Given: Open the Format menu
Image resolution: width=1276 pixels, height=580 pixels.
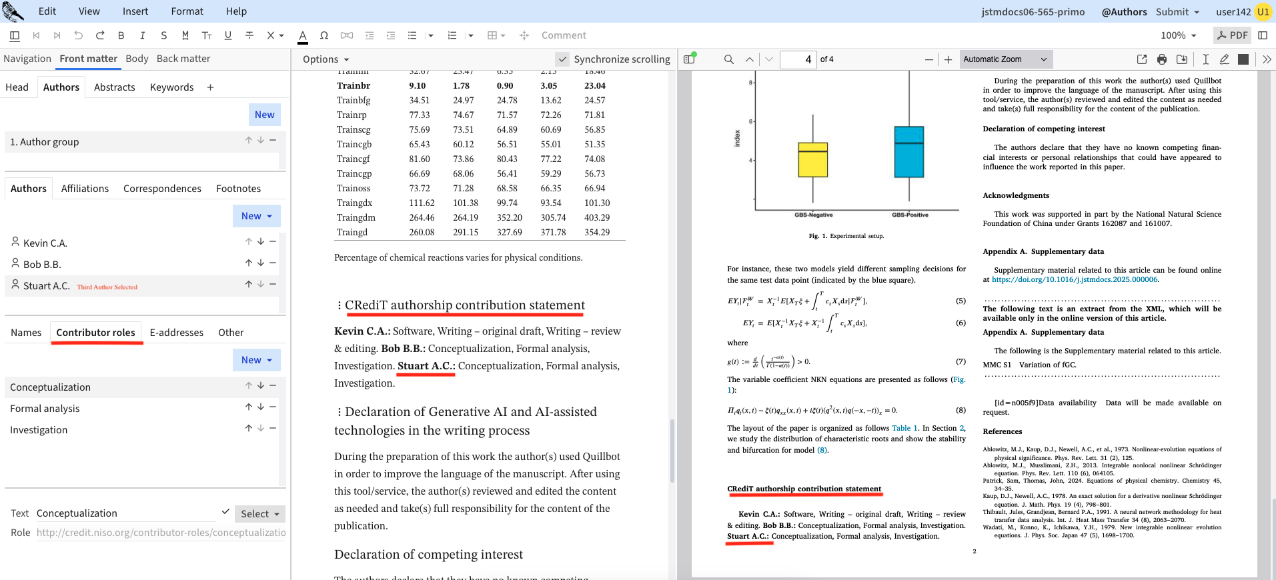Looking at the screenshot, I should click(x=187, y=11).
